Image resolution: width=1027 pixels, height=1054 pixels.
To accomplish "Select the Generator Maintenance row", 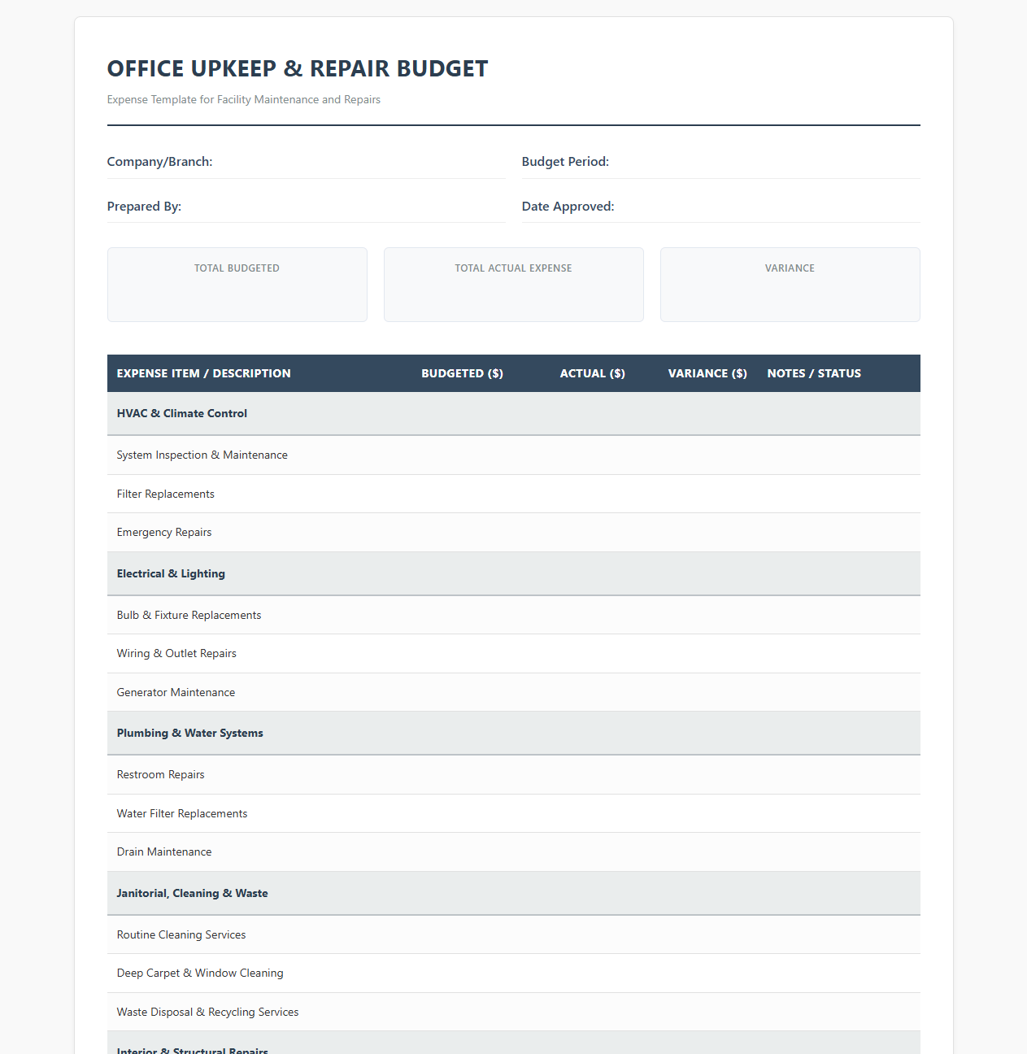I will (514, 692).
